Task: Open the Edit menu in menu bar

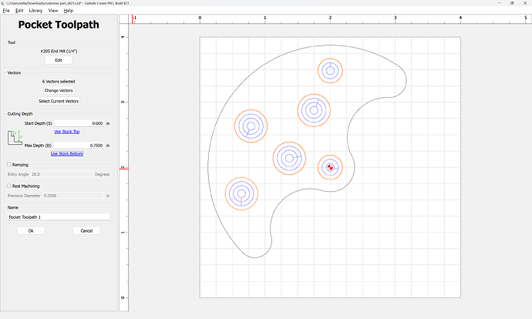Action: click(x=19, y=11)
